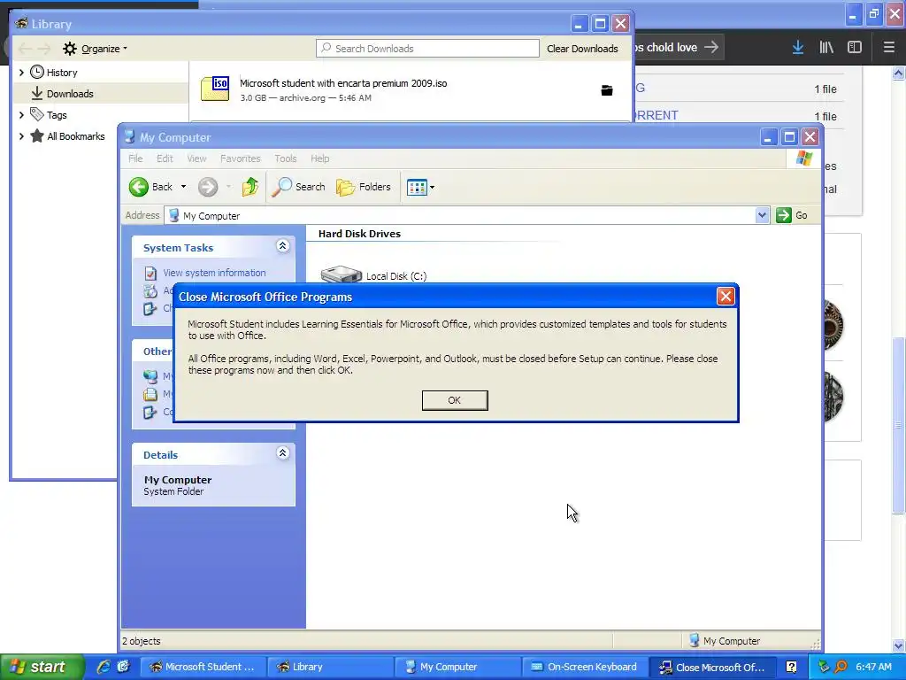Open the My Computer address bar dropdown
This screenshot has width=906, height=680.
[762, 215]
